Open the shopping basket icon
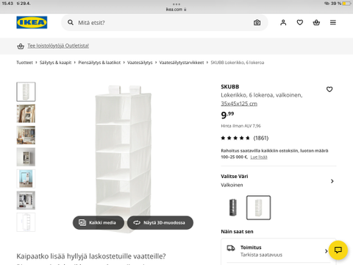Image resolution: width=353 pixels, height=265 pixels. (x=316, y=23)
